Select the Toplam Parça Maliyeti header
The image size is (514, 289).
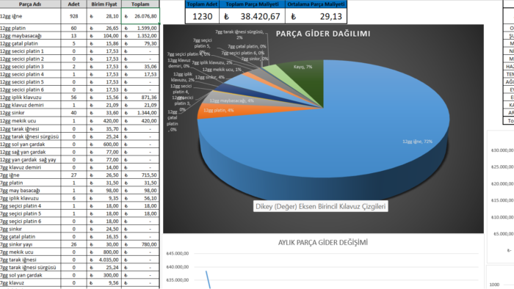click(252, 4)
